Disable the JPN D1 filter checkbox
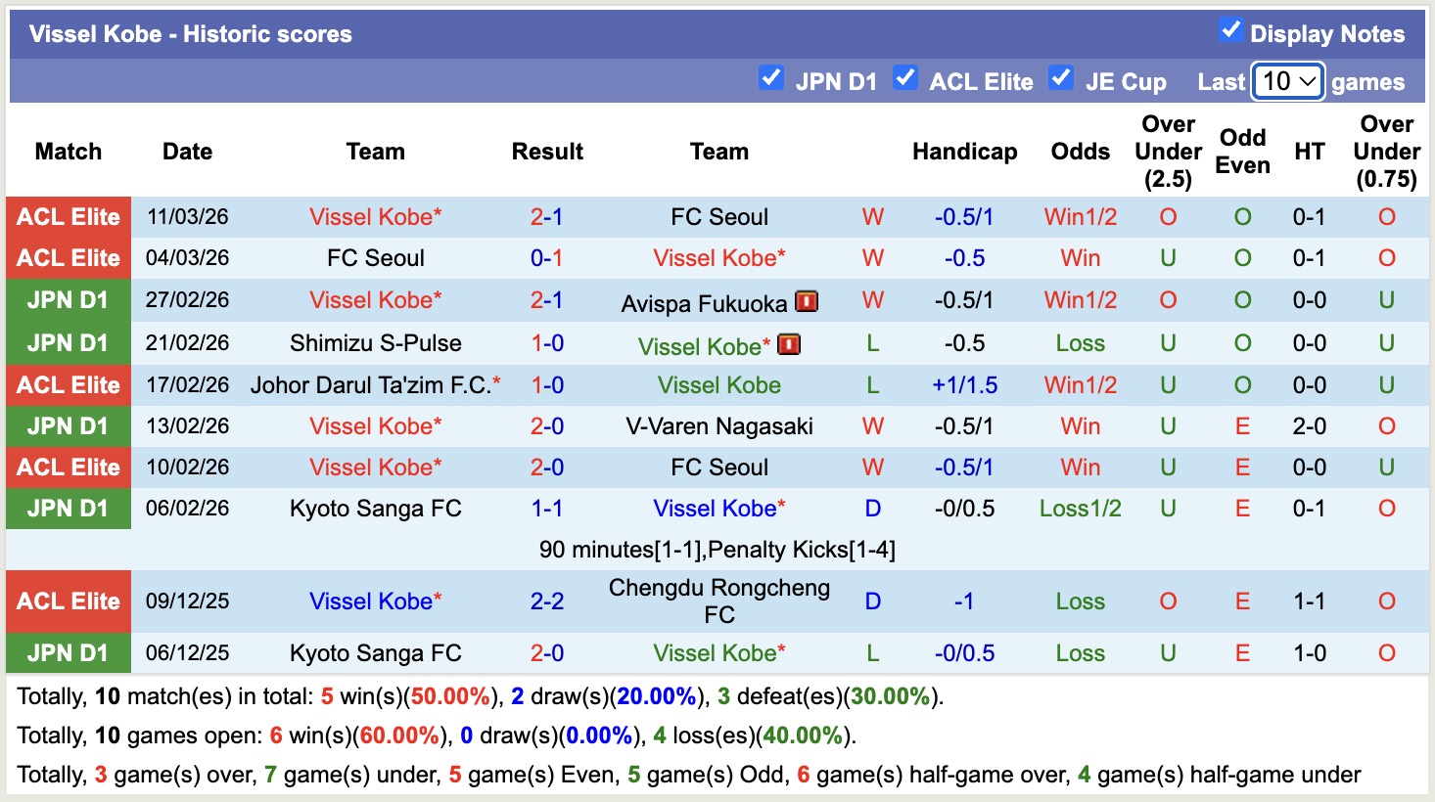This screenshot has width=1435, height=802. click(x=771, y=76)
